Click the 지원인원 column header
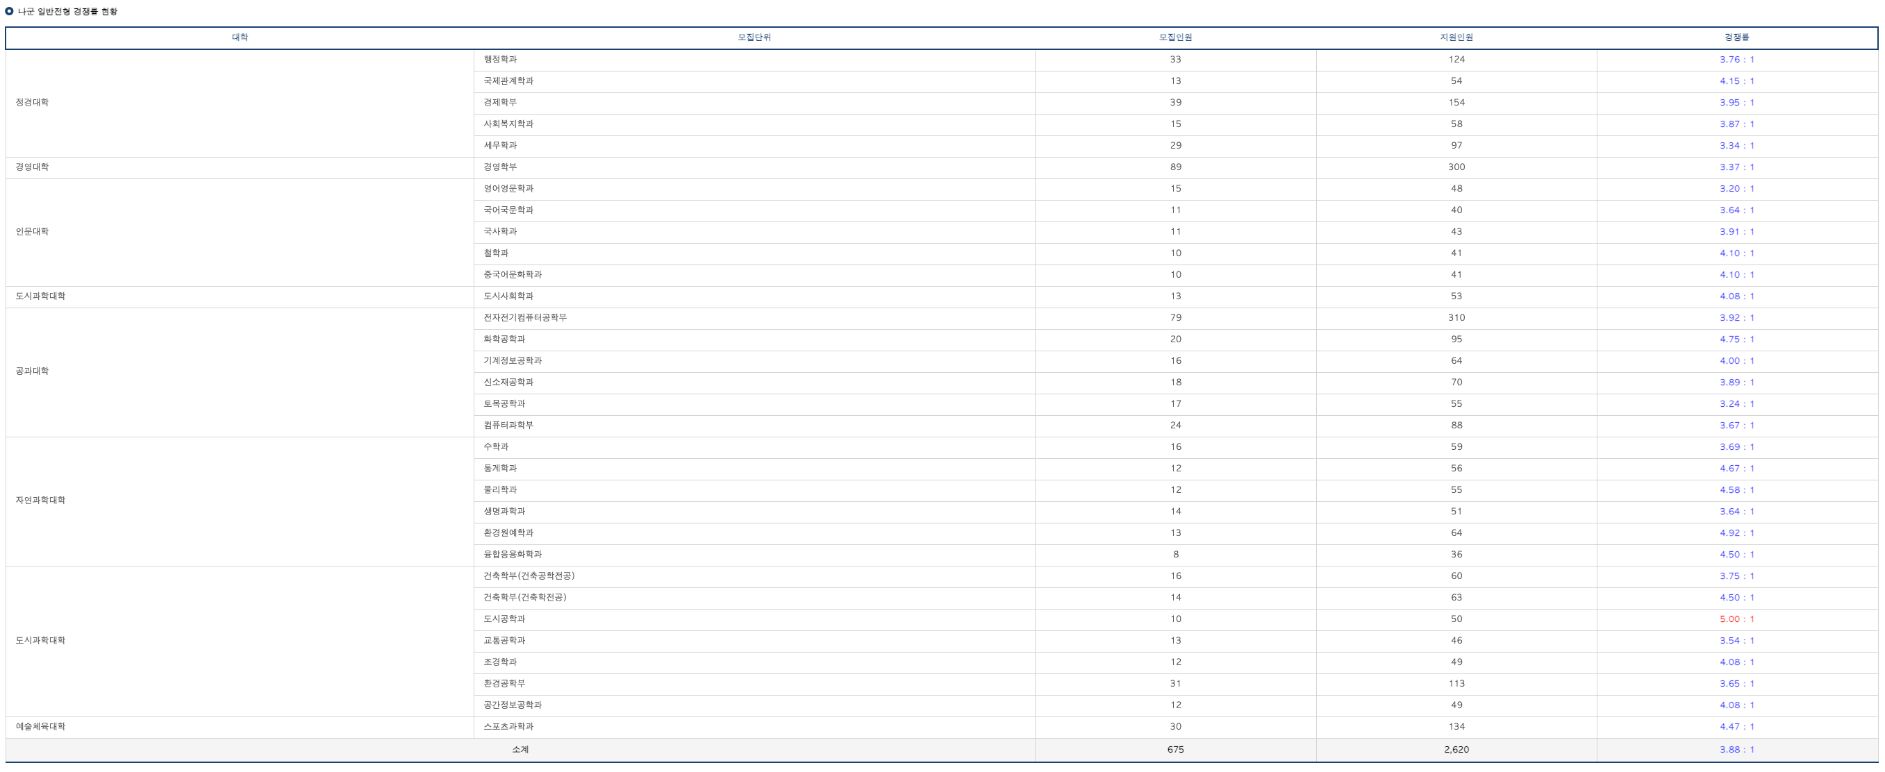The width and height of the screenshot is (1885, 772). (x=1456, y=37)
